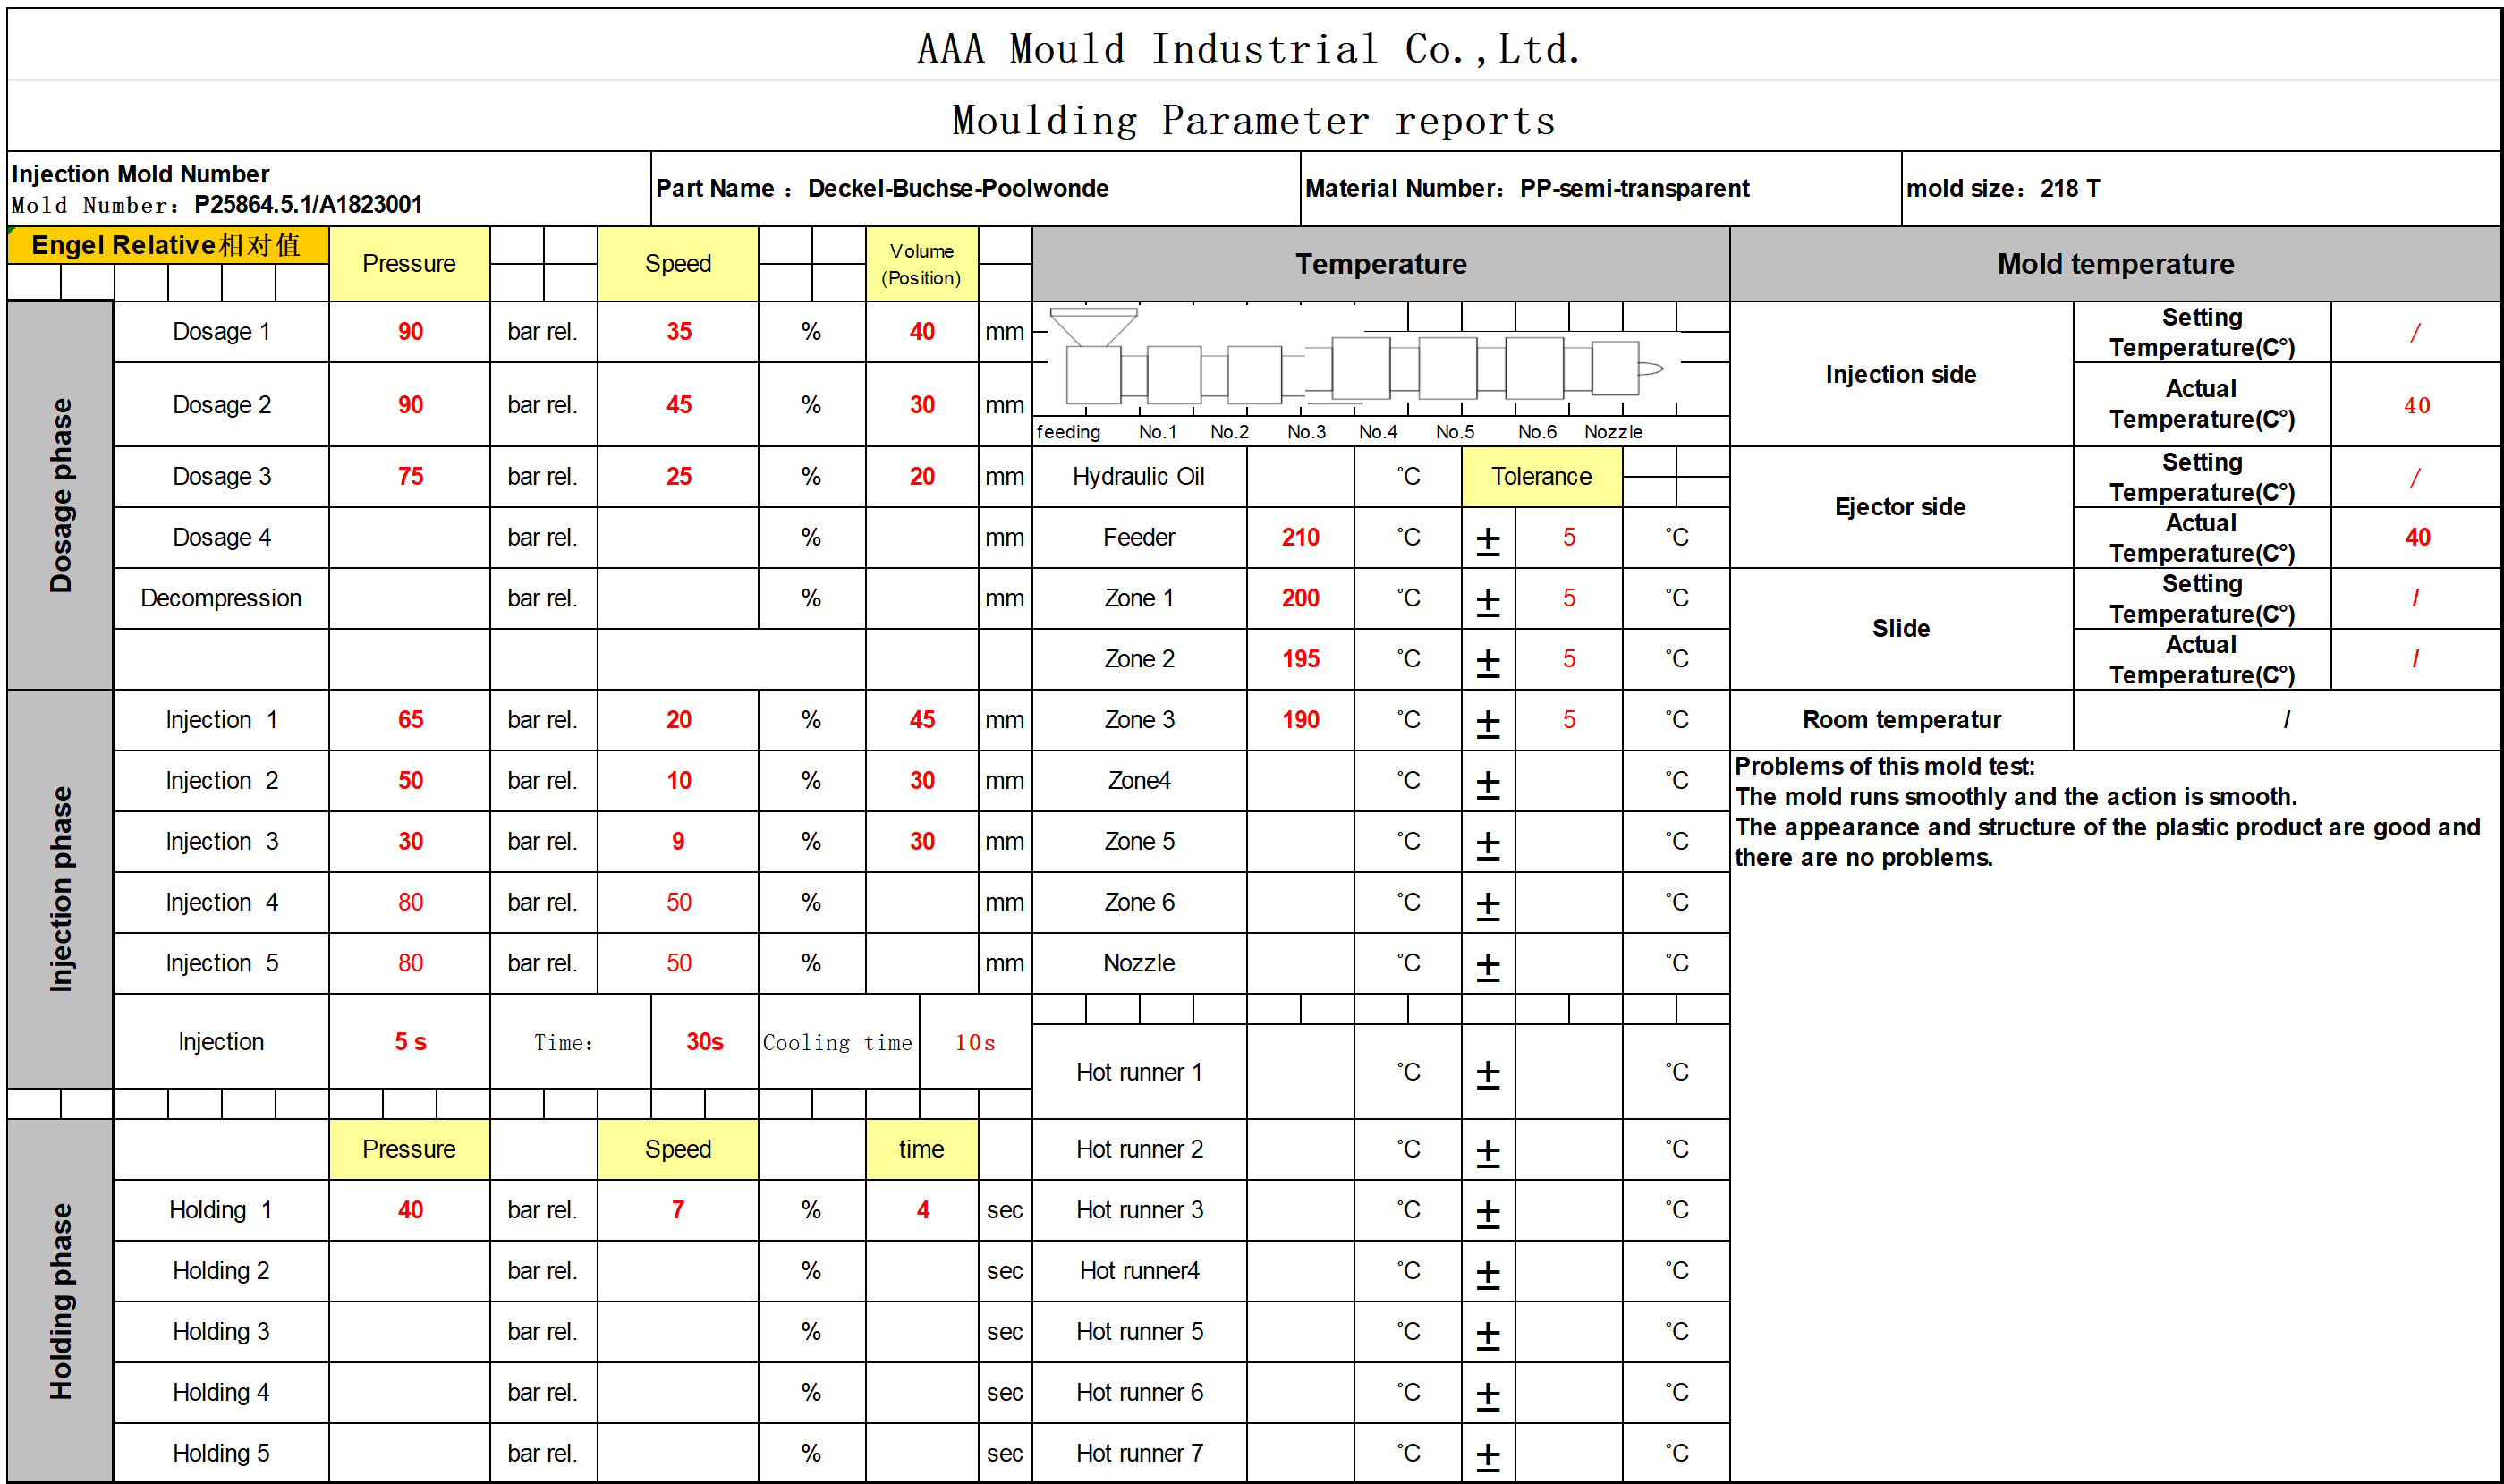
Task: Click the yellow 'time' header in holding phase
Action: click(x=921, y=1149)
